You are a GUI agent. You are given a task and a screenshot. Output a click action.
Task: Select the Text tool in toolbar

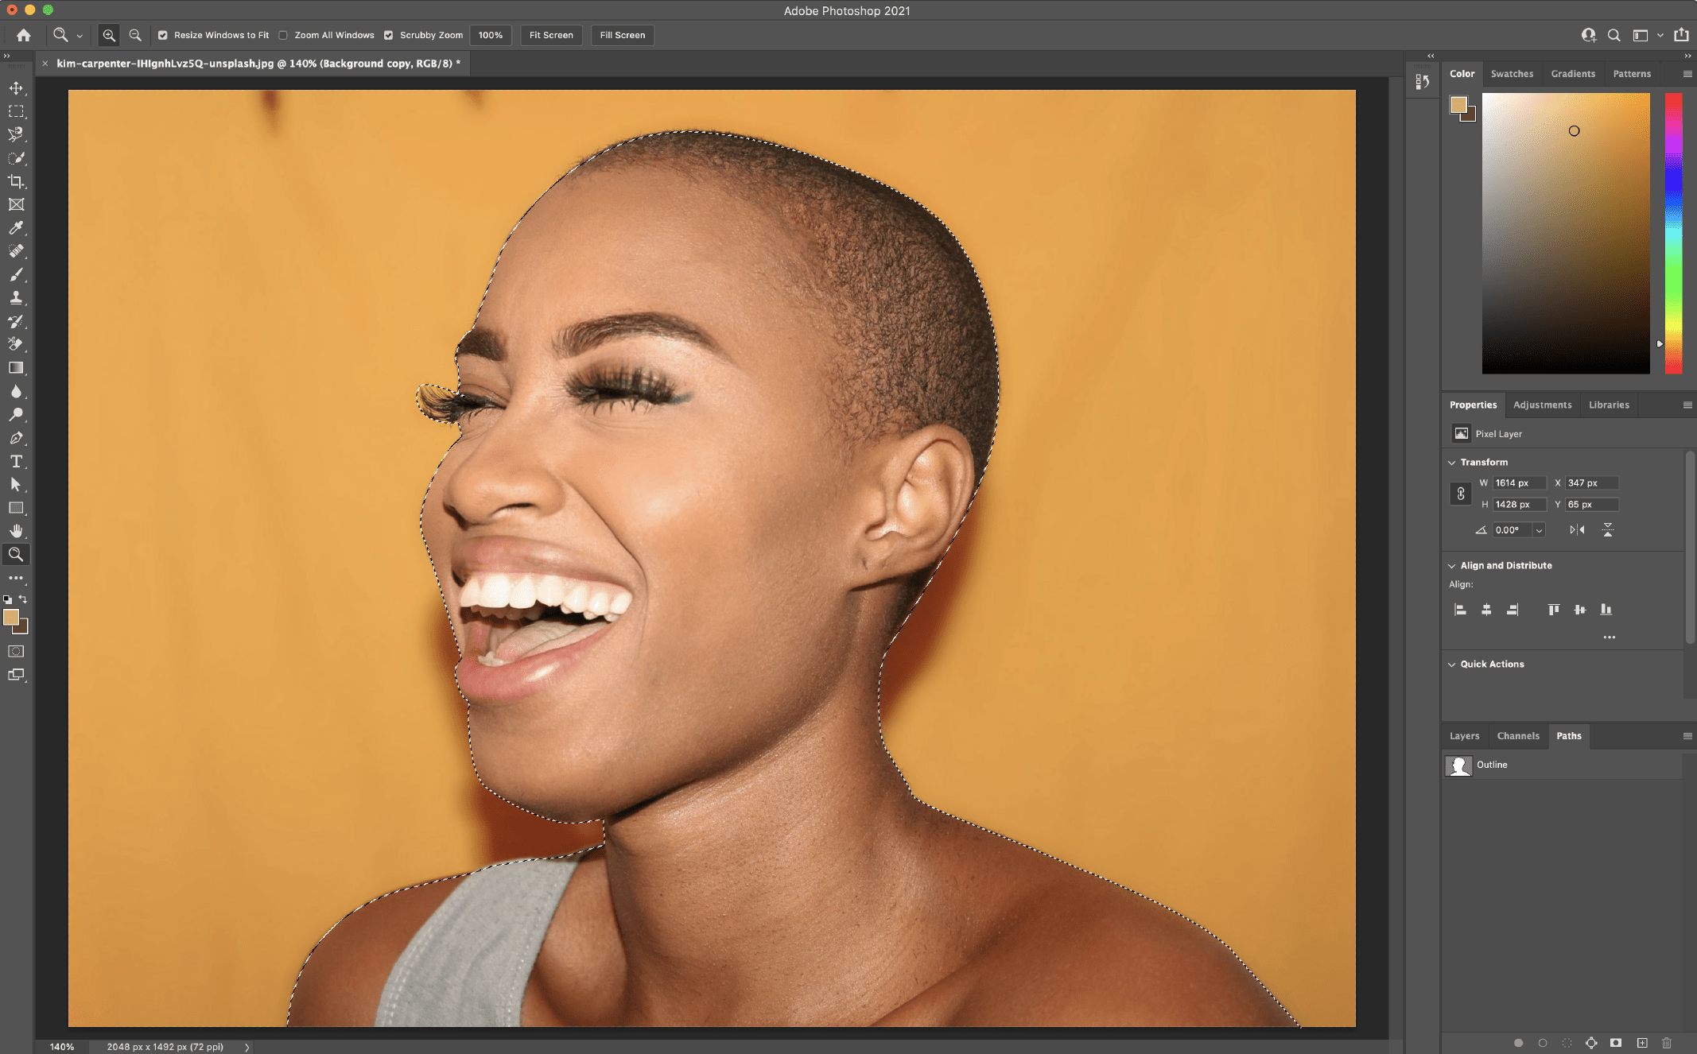[16, 462]
